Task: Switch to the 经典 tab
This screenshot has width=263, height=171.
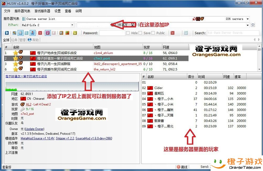Action: [14, 40]
